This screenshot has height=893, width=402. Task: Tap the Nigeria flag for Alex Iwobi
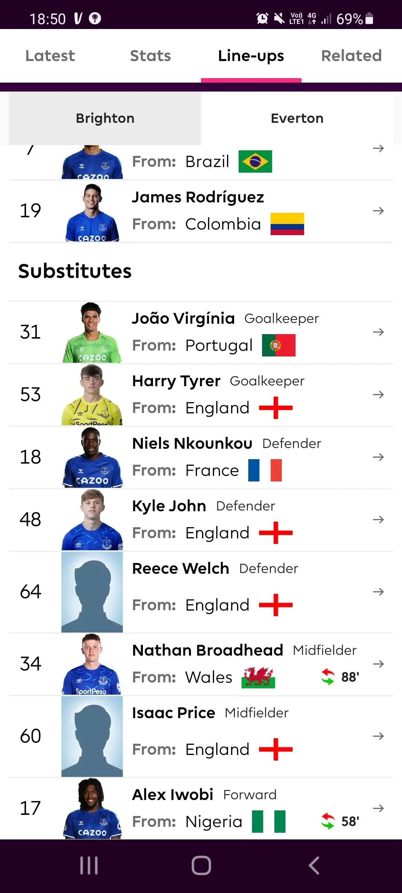pyautogui.click(x=268, y=822)
